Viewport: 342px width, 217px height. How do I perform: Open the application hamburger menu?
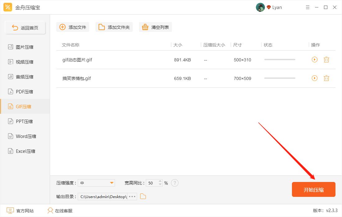307,7
